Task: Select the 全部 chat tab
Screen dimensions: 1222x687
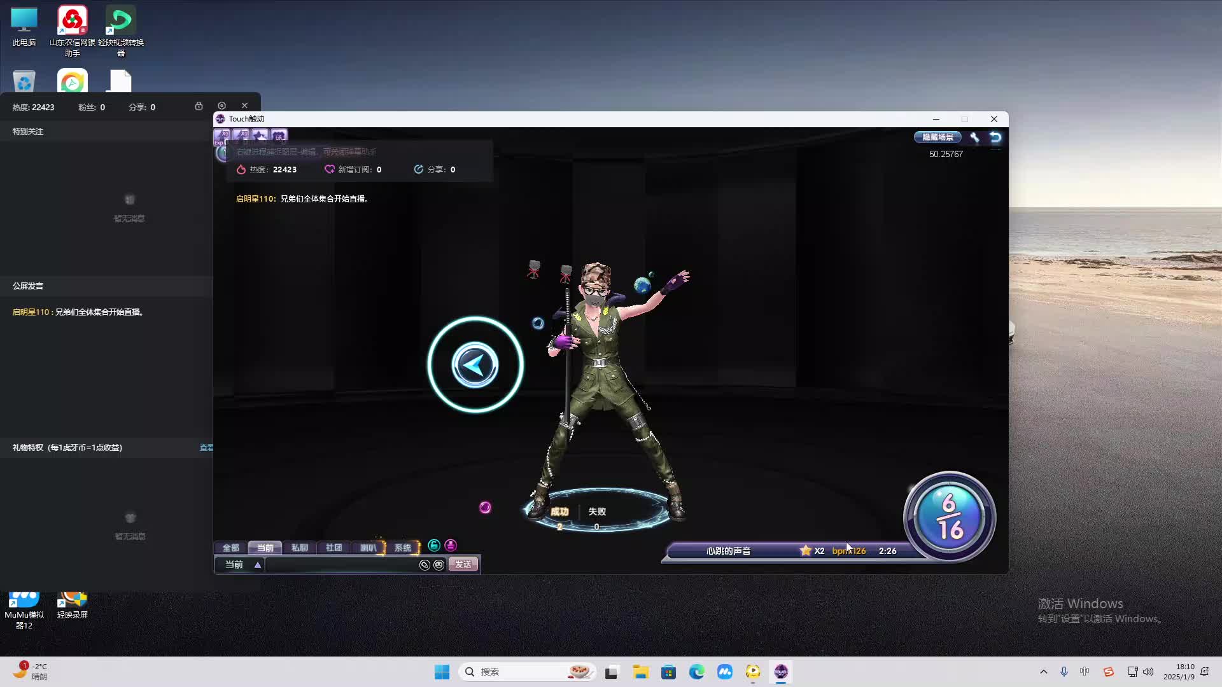Action: pos(230,548)
